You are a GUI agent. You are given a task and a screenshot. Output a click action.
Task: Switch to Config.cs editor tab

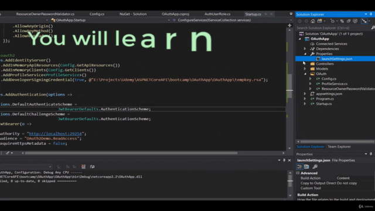pyautogui.click(x=97, y=14)
